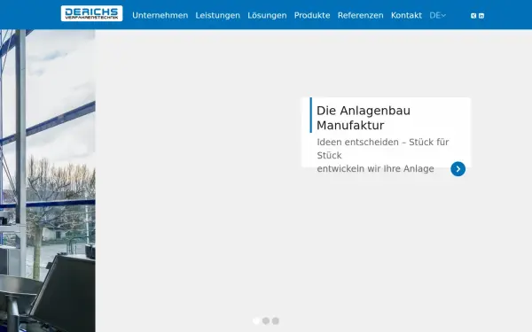The image size is (532, 332).
Task: Open the Lösungen menu
Action: click(x=267, y=15)
